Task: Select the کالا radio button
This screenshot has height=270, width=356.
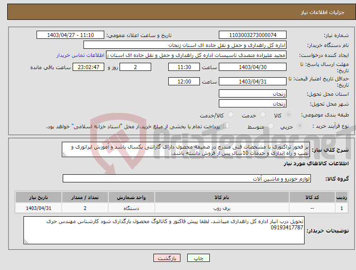Action: (x=288, y=115)
